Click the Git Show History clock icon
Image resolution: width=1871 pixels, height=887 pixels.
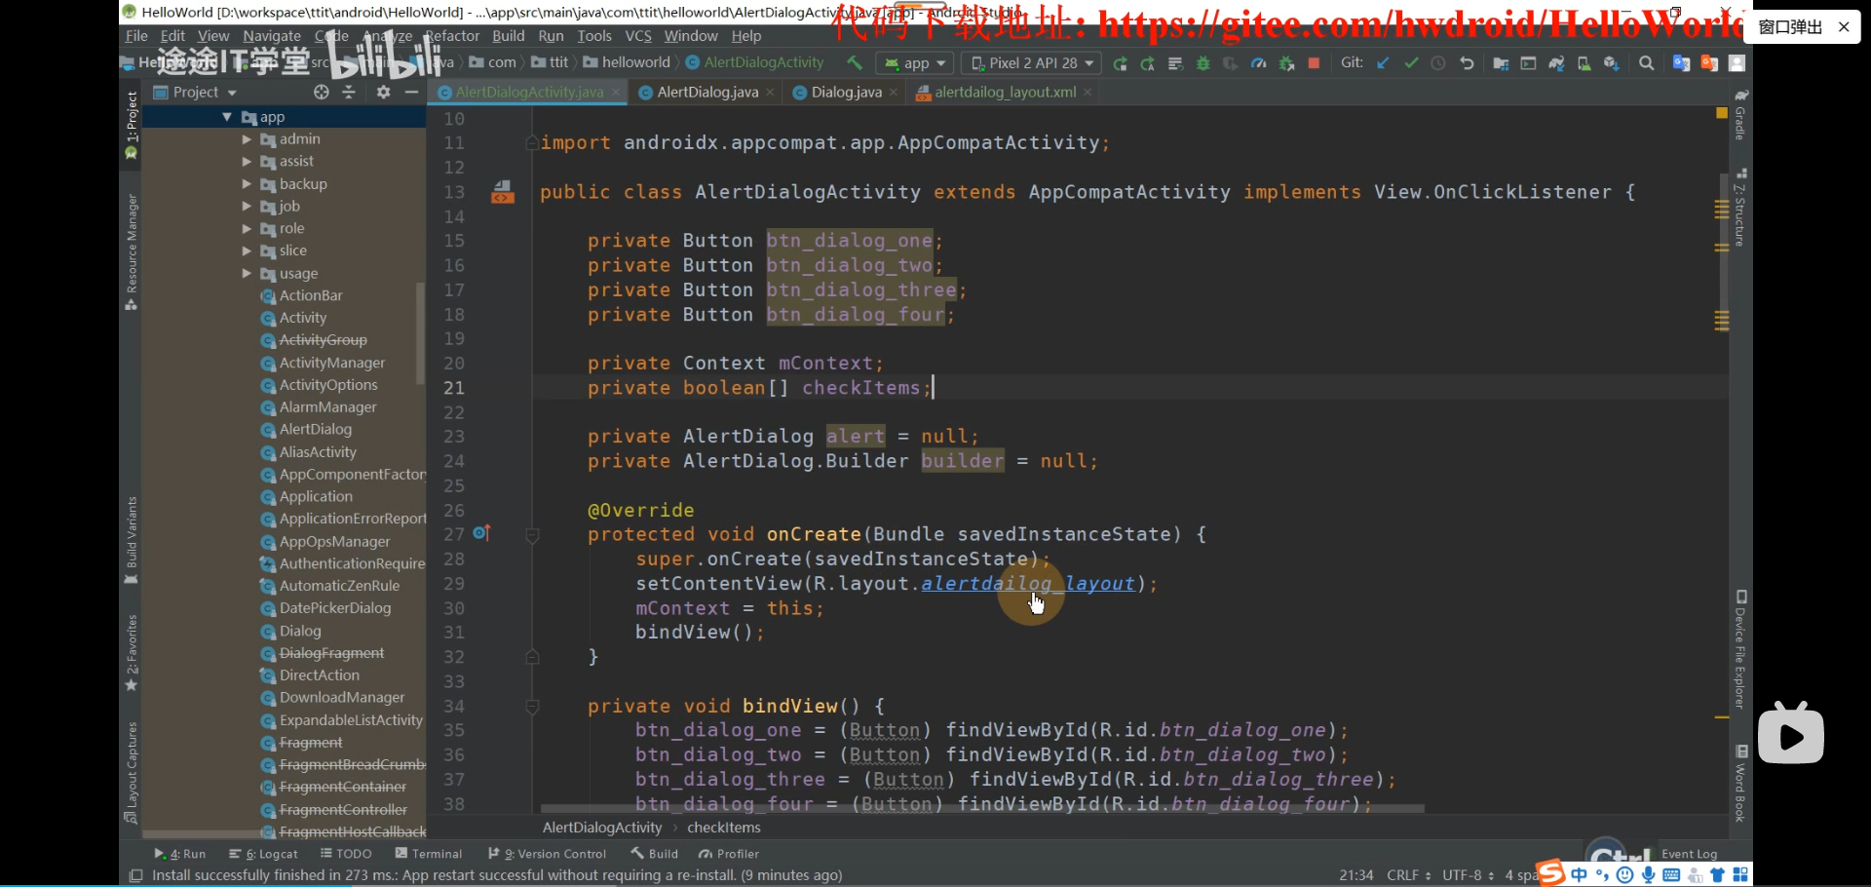1438,63
